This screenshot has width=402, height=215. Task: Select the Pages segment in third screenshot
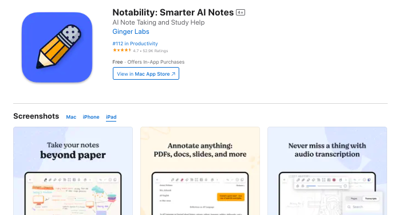(x=354, y=198)
